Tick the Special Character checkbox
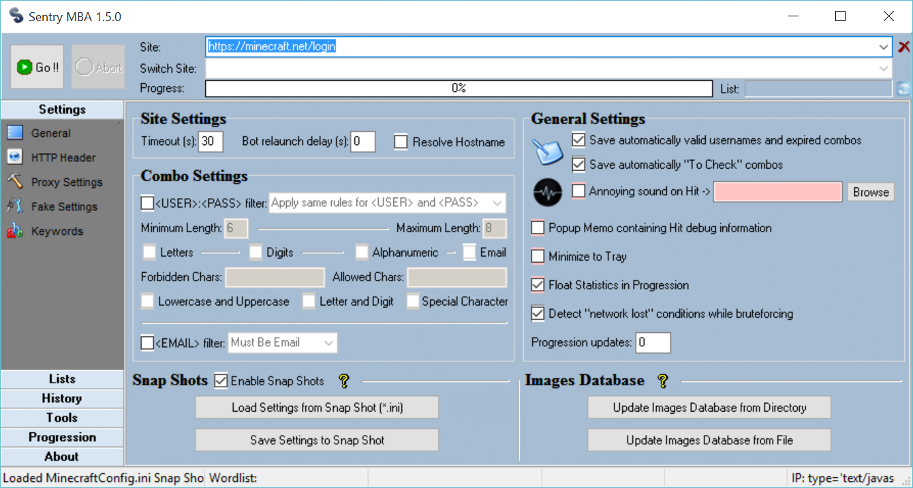 [x=413, y=302]
